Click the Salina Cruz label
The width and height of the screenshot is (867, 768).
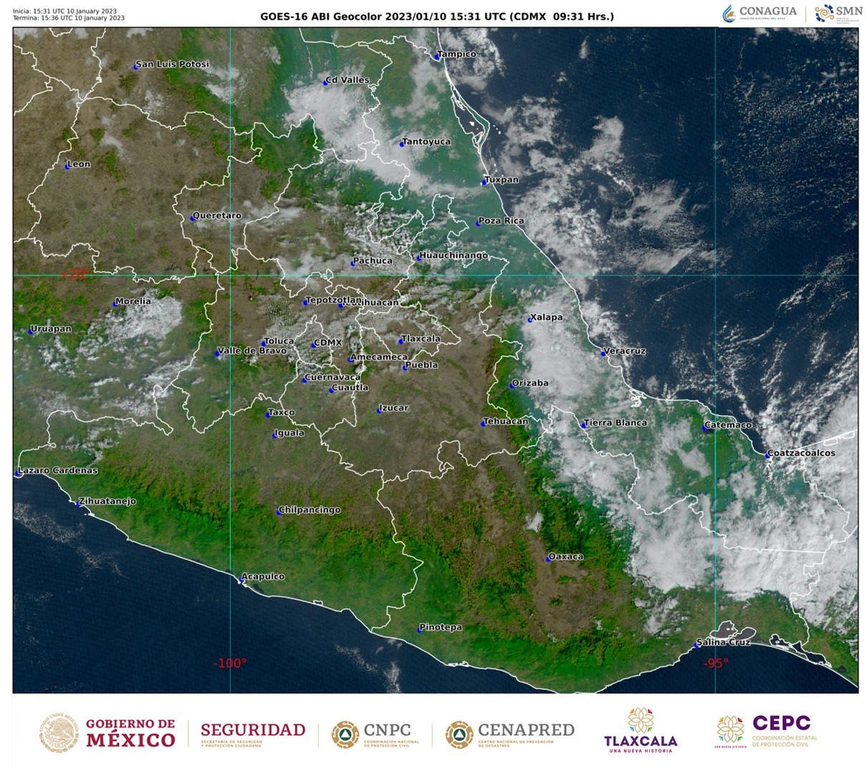pyautogui.click(x=725, y=642)
